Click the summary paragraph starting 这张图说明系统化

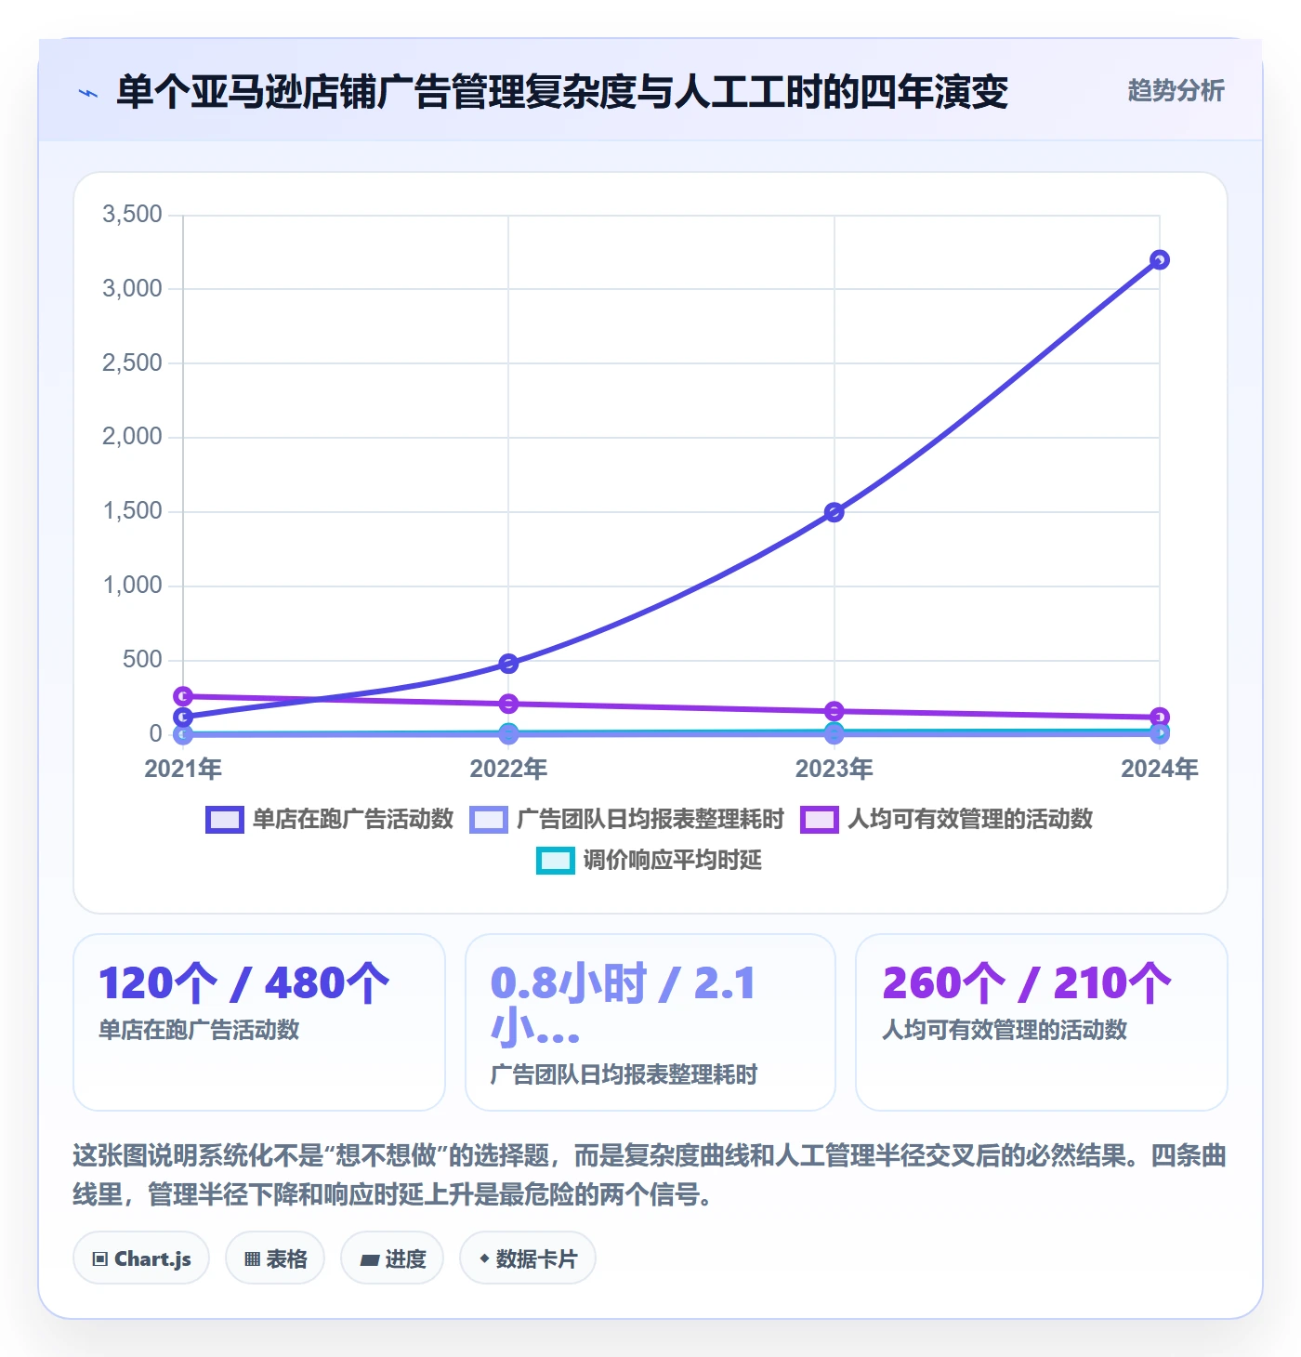[650, 1175]
